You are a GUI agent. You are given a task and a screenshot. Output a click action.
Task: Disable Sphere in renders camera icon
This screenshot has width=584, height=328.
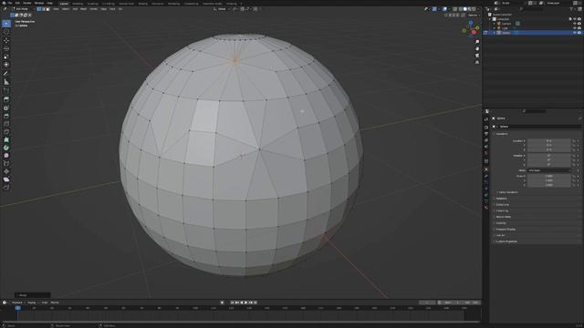coord(579,33)
